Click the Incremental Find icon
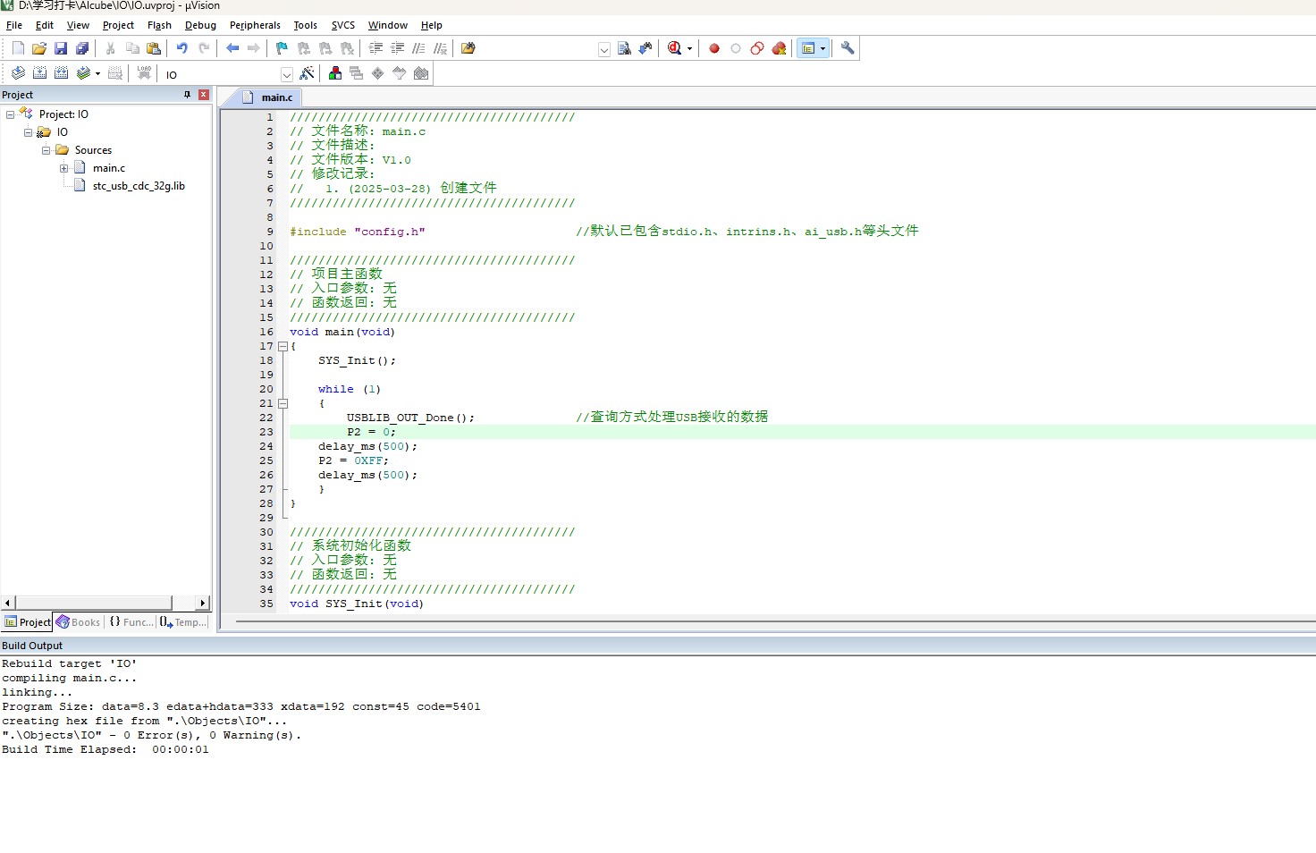The width and height of the screenshot is (1316, 853). pos(645,48)
